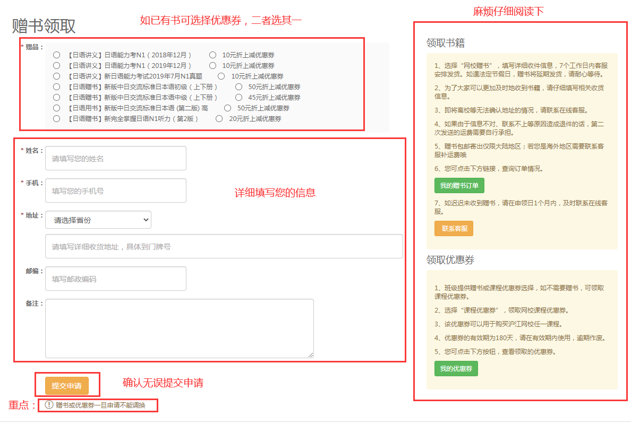Screen dimensions: 631x424
Task: Select the 日语能力考N1（2018年12月）gift radio
Action: coord(56,55)
